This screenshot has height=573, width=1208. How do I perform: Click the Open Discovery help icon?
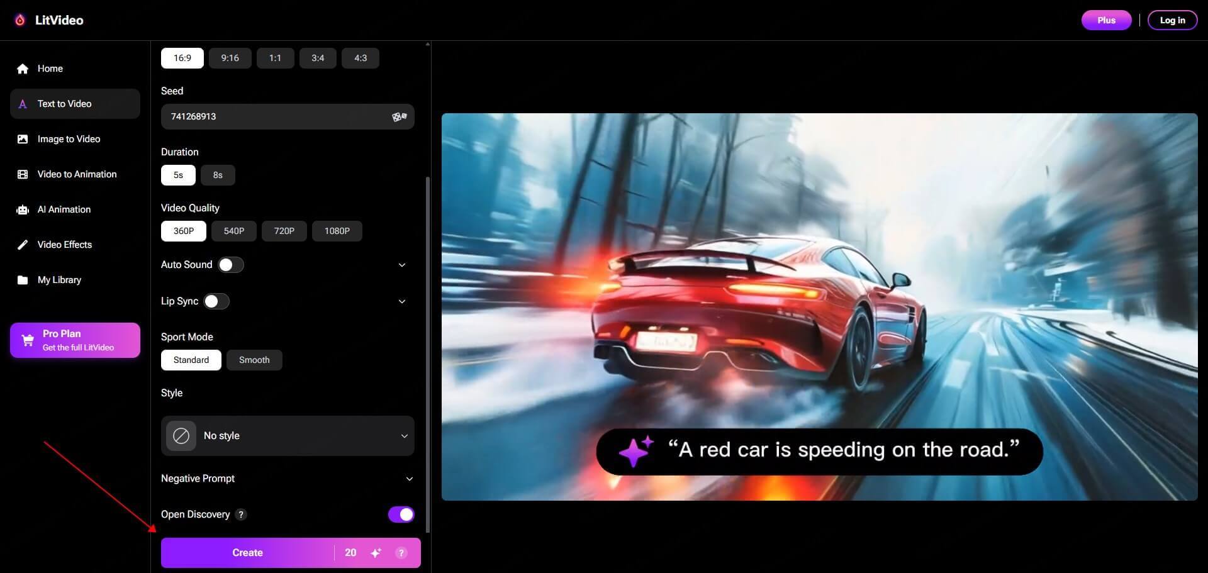tap(240, 515)
